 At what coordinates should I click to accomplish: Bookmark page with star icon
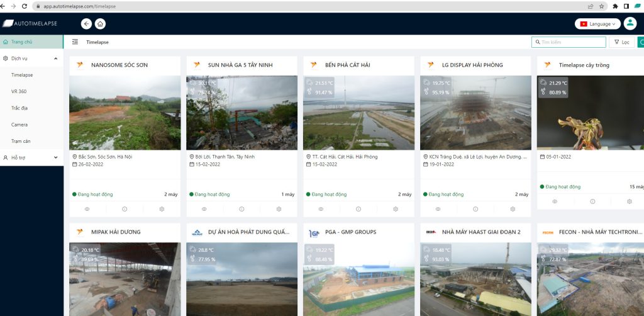point(602,6)
